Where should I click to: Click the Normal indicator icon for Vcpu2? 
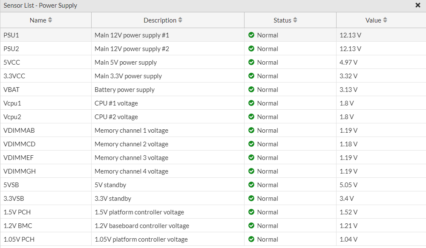pyautogui.click(x=251, y=117)
